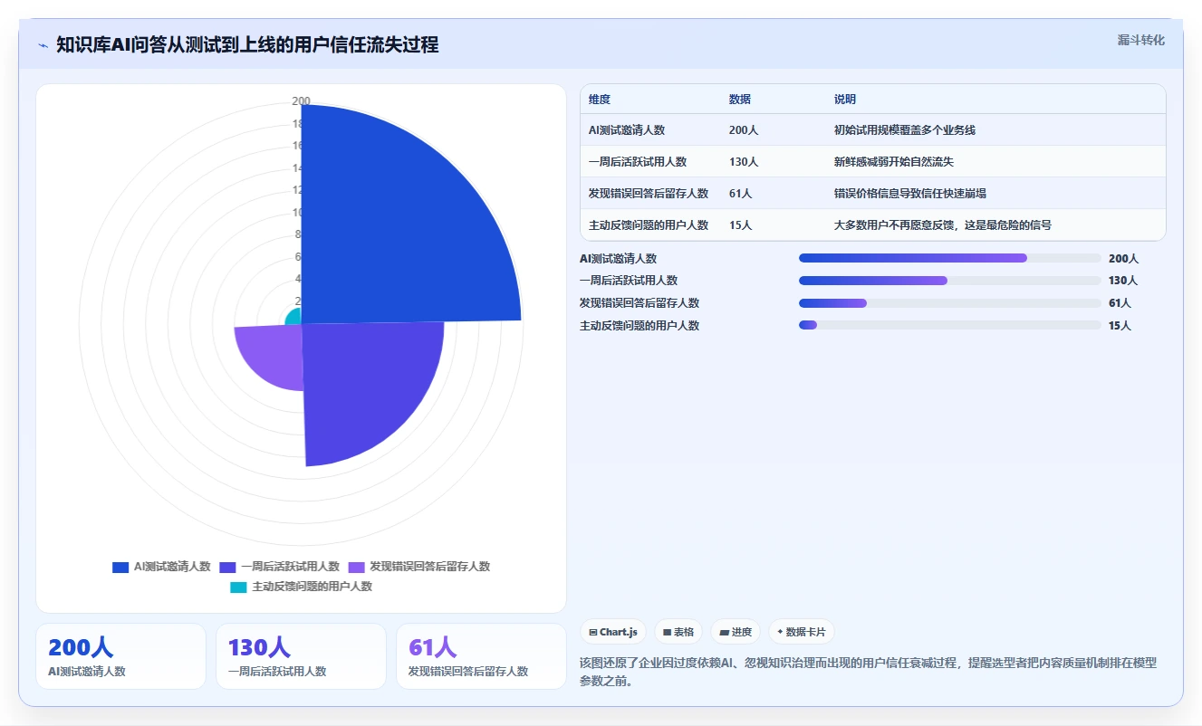The image size is (1202, 726).
Task: Click the purple 发现错误回答后留存人数 chart segment
Action: pyautogui.click(x=272, y=353)
